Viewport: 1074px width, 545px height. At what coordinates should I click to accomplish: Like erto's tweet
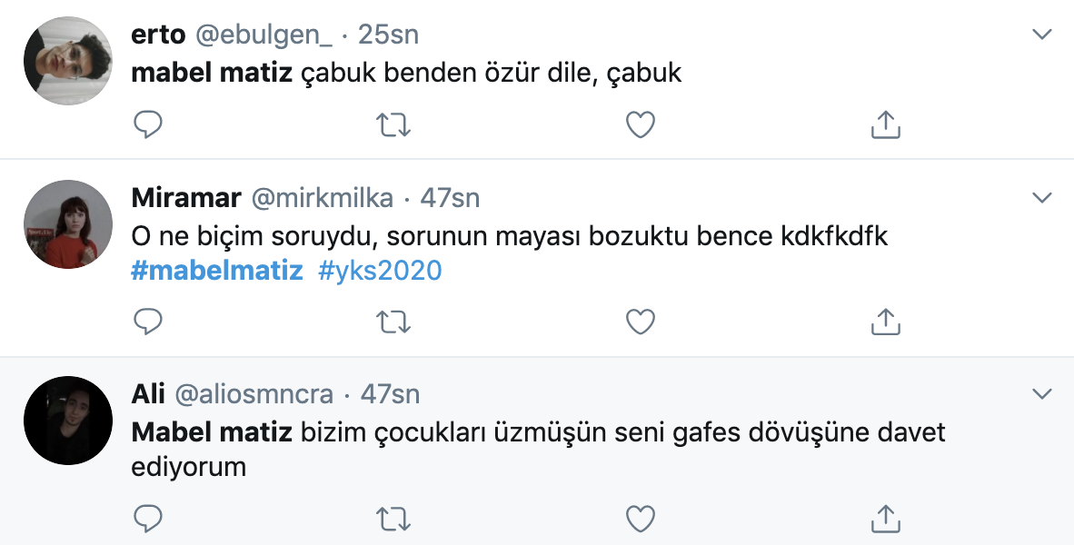click(x=641, y=124)
